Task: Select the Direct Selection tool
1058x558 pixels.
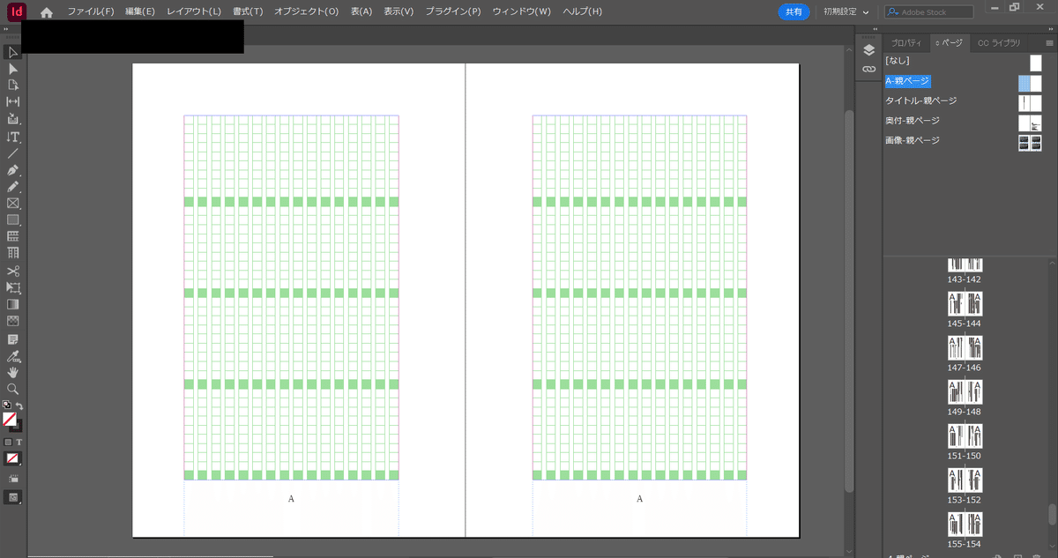Action: coord(13,69)
